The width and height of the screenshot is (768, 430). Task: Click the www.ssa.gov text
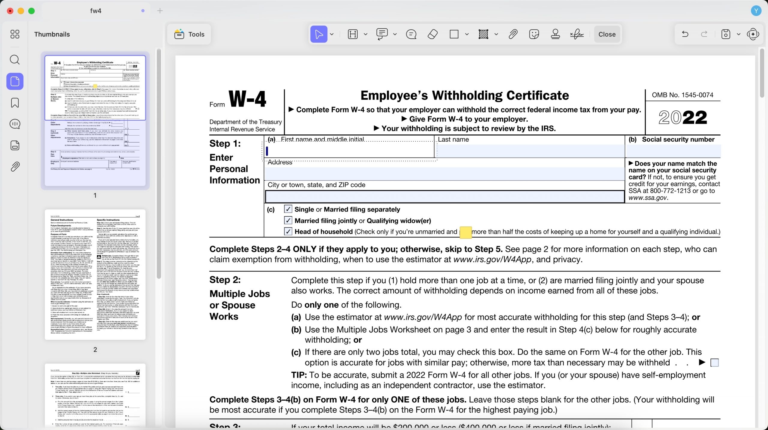click(x=648, y=198)
